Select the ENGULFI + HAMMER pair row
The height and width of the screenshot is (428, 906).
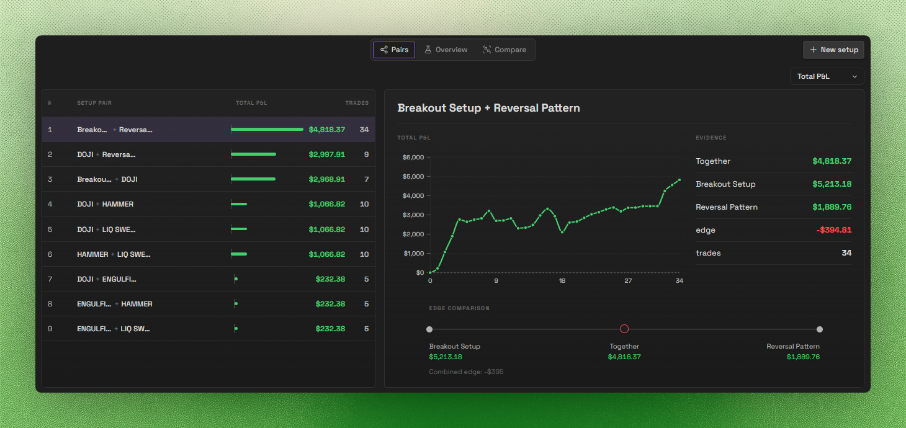(x=209, y=304)
